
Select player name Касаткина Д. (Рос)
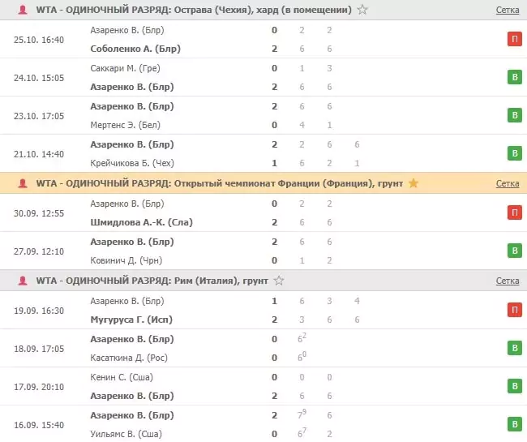coord(129,358)
